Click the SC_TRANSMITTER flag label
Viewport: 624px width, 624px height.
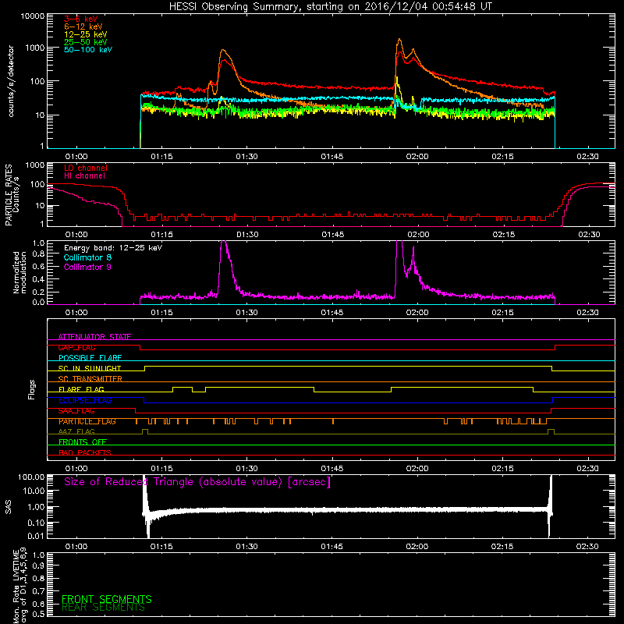tap(90, 379)
